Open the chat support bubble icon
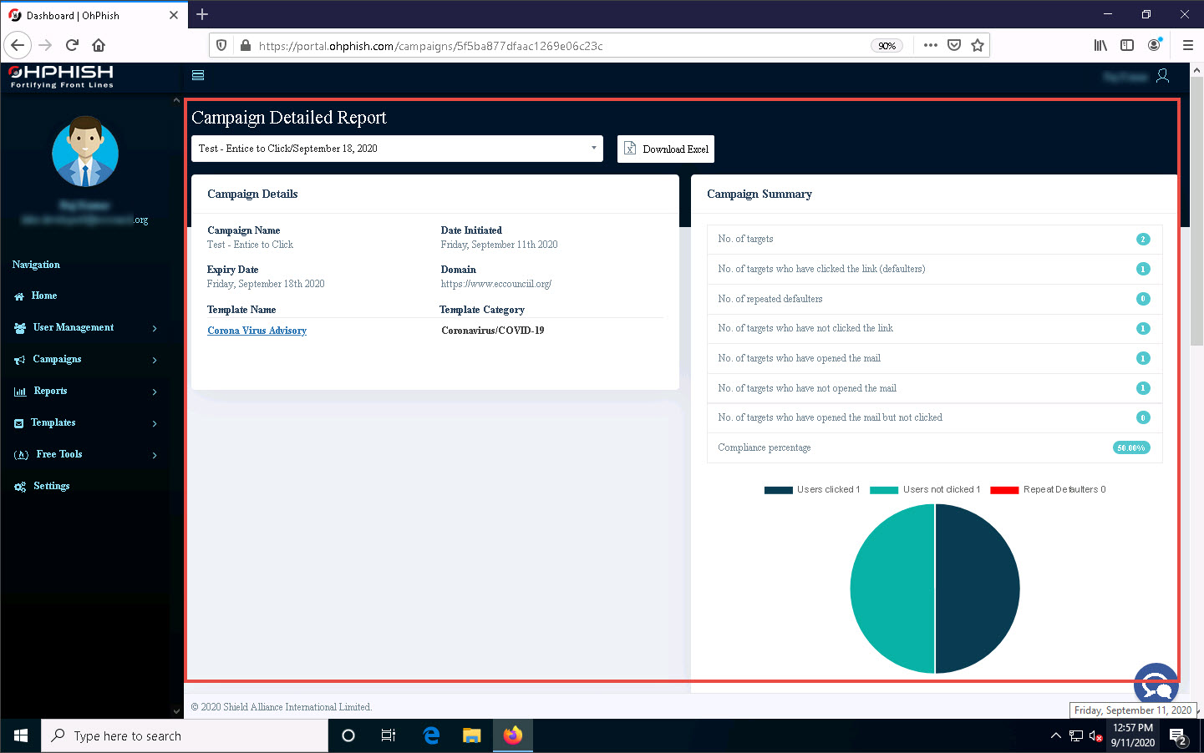 click(x=1156, y=685)
